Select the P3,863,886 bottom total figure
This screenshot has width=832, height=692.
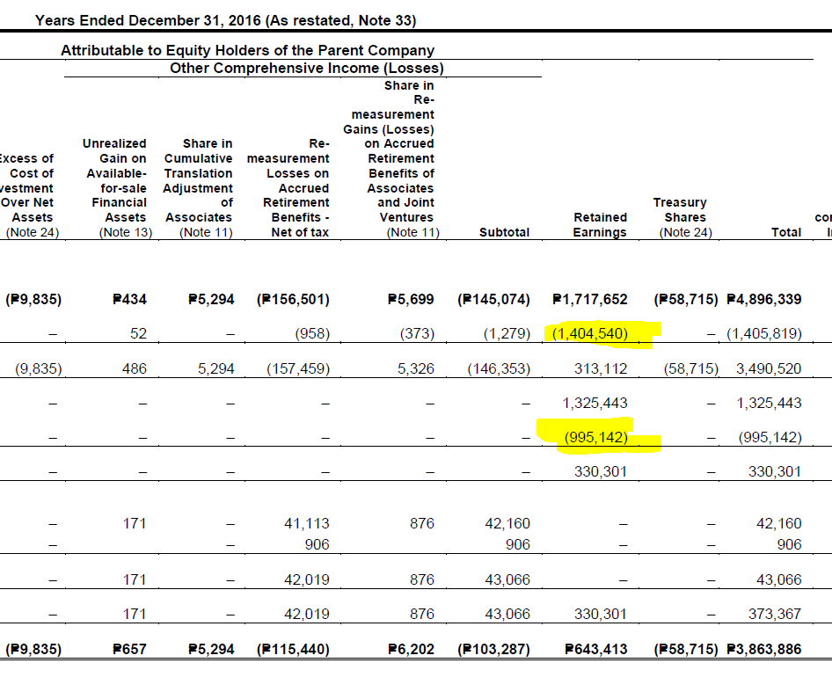(x=763, y=649)
